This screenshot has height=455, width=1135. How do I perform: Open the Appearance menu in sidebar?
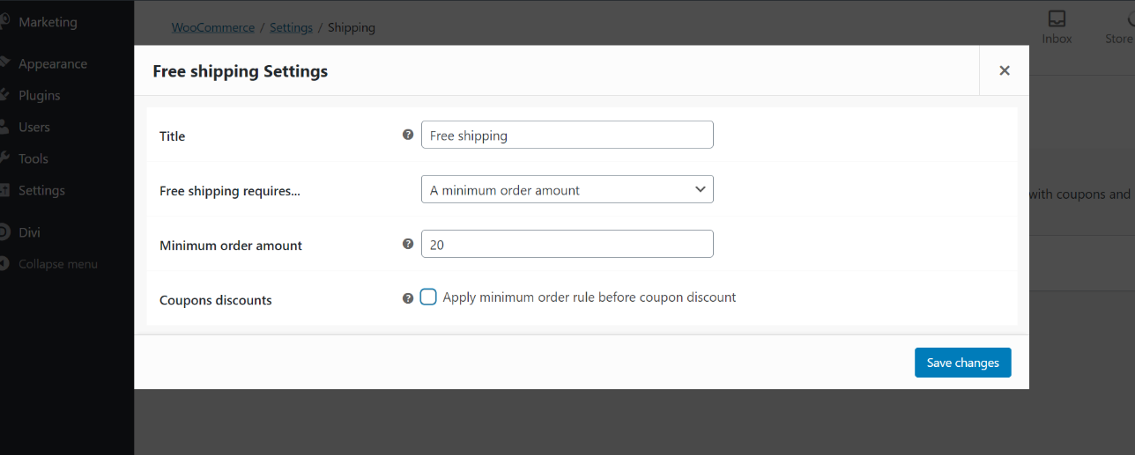pyautogui.click(x=52, y=63)
